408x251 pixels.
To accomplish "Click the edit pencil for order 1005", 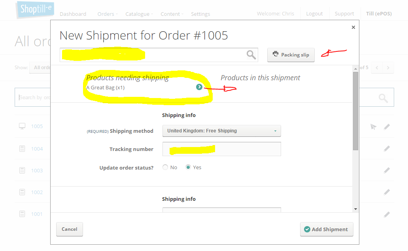I will coord(387,126).
